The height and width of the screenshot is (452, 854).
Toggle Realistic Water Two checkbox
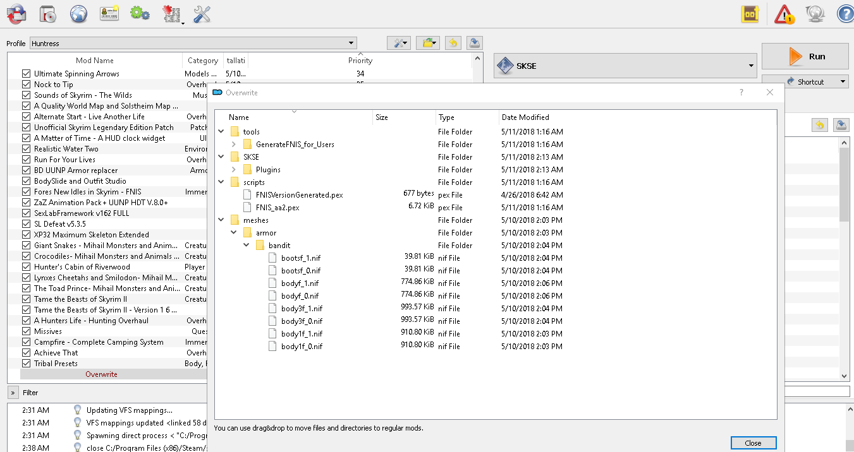(x=26, y=149)
